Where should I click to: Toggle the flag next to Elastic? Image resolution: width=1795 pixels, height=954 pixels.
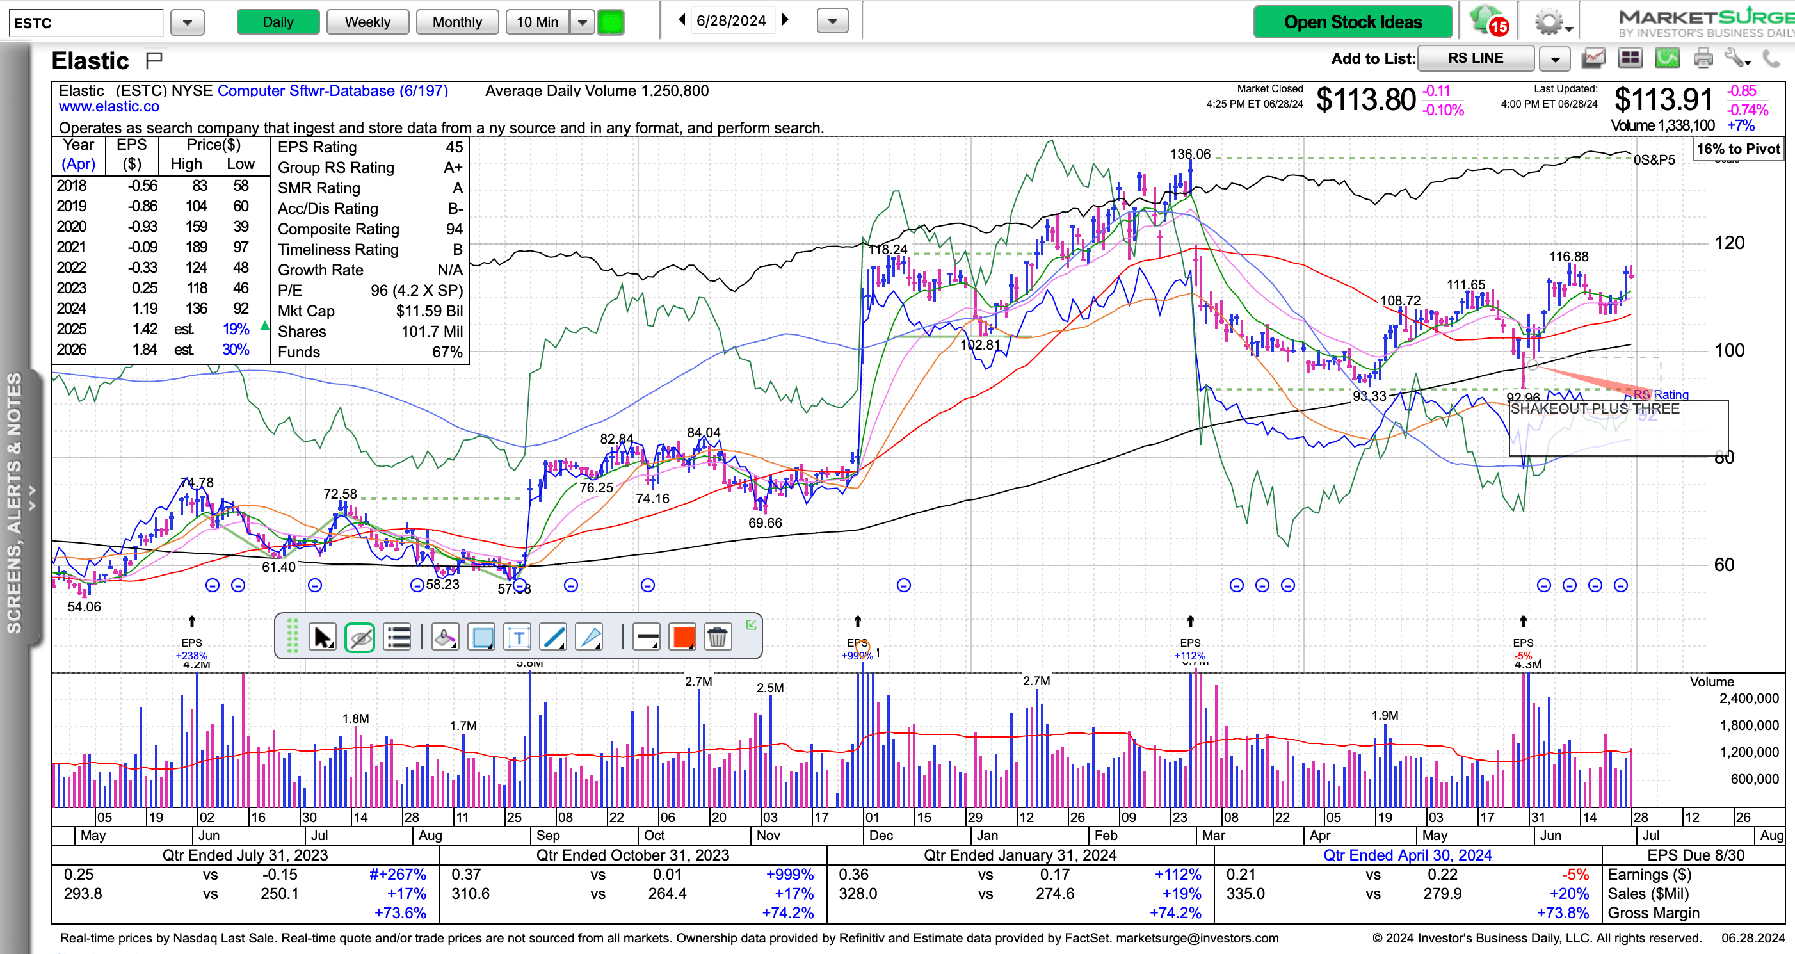(x=154, y=61)
